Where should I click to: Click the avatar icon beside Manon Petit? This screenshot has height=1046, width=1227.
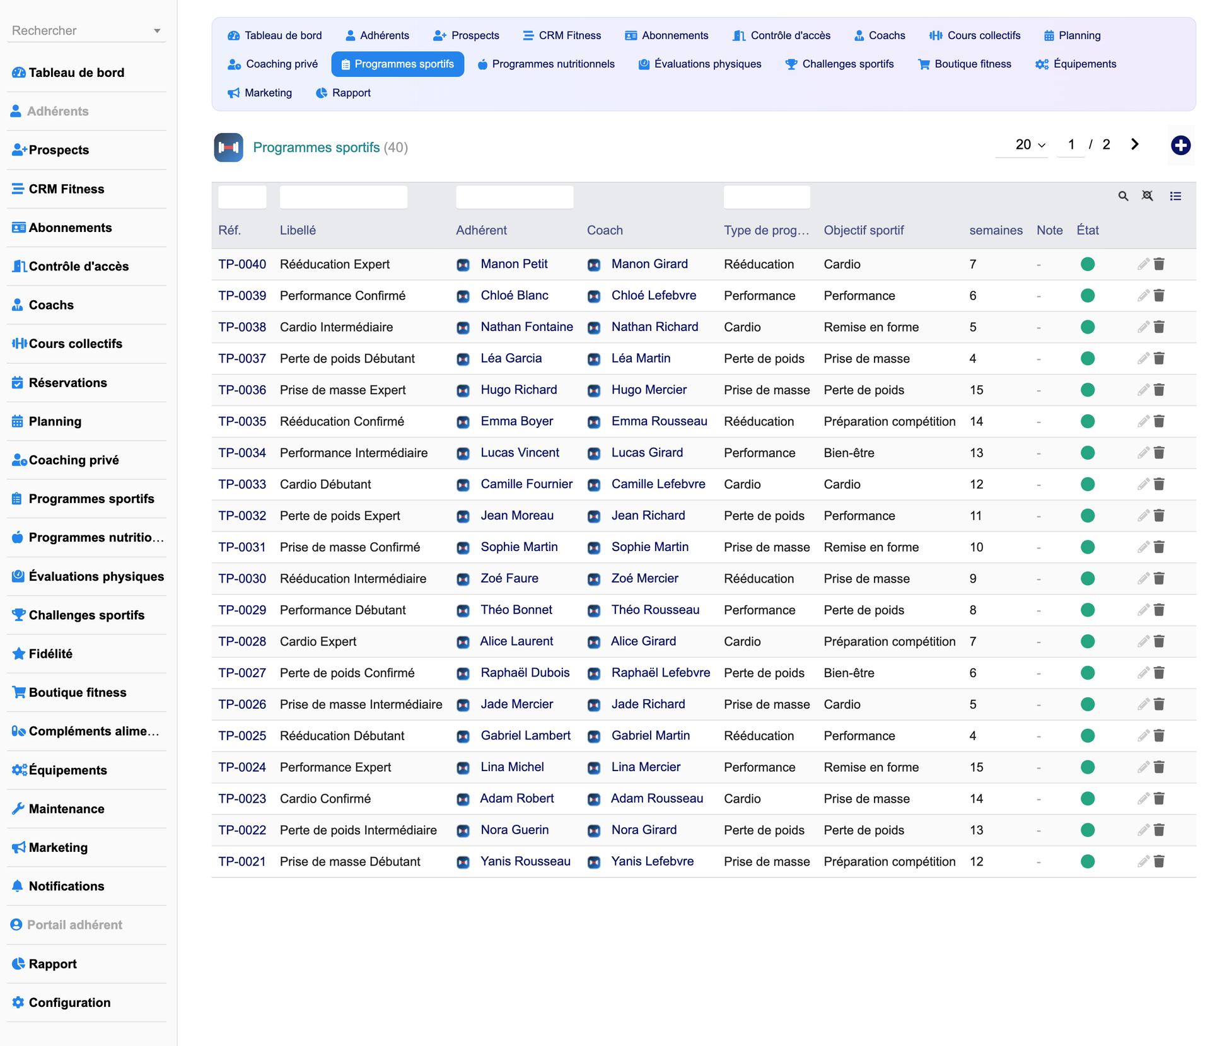click(x=463, y=265)
